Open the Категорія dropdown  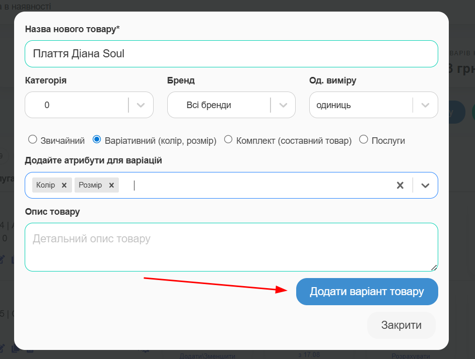coord(141,105)
